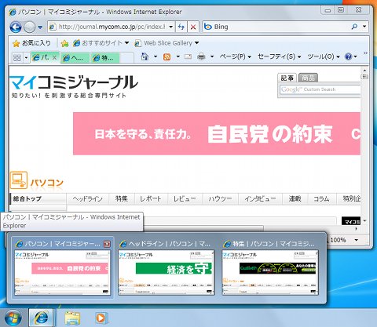Image resolution: width=377 pixels, height=327 pixels.
Task: Expand the address bar history dropdown
Action: tap(170, 27)
